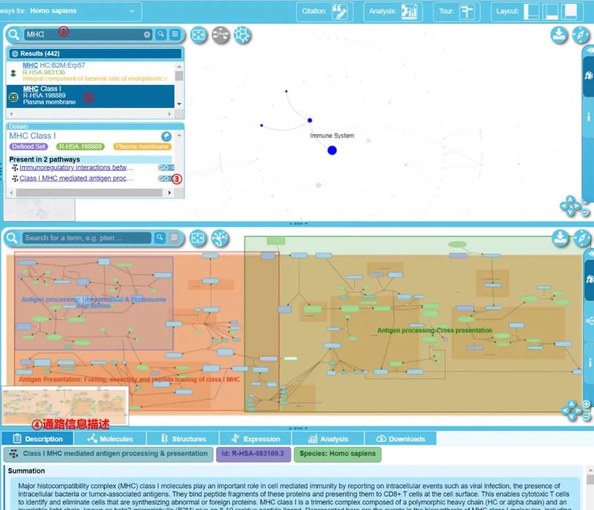Open the Analysis tool icon

pyautogui.click(x=409, y=12)
